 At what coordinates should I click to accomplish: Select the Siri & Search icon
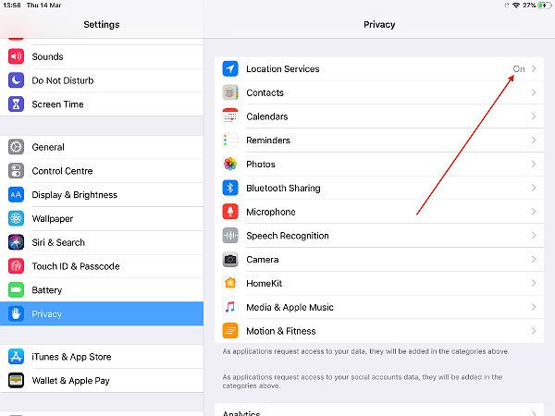coord(16,242)
